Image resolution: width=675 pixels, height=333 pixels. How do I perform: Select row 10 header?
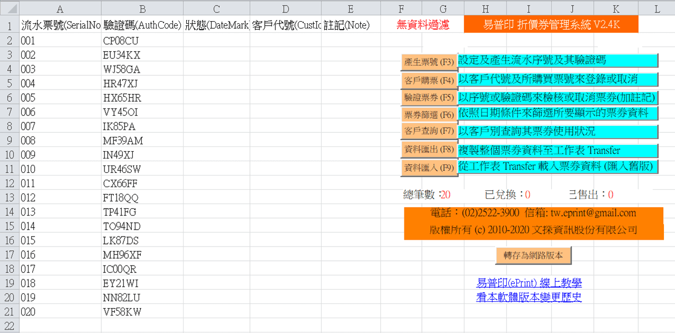pyautogui.click(x=9, y=155)
